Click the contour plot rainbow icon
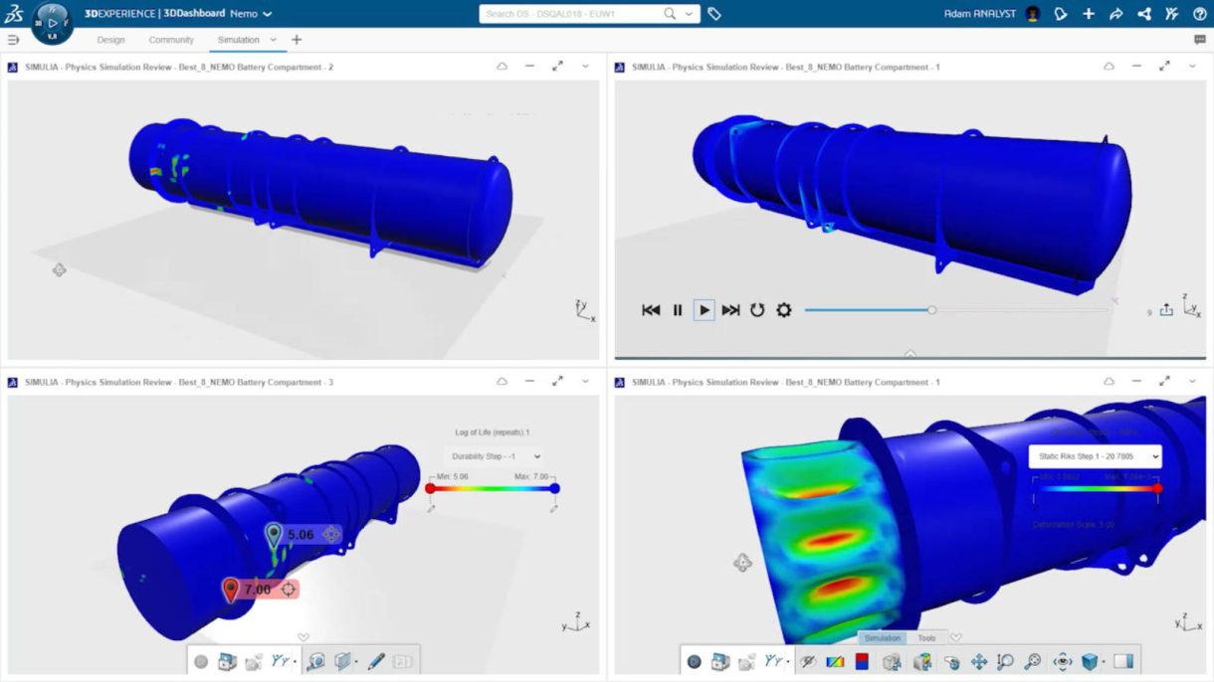This screenshot has height=682, width=1214. 836,661
